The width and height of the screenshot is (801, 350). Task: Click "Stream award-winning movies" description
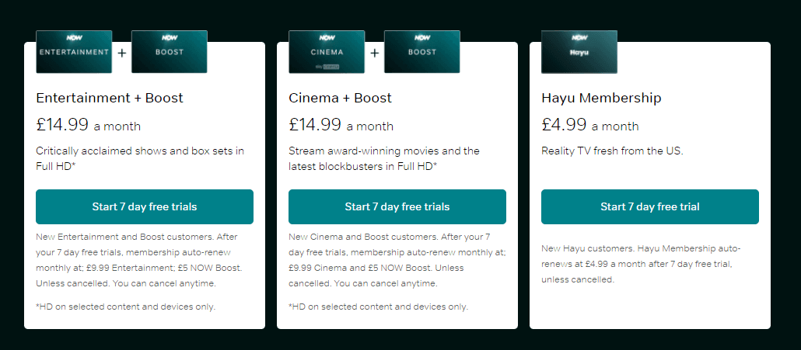pyautogui.click(x=384, y=158)
